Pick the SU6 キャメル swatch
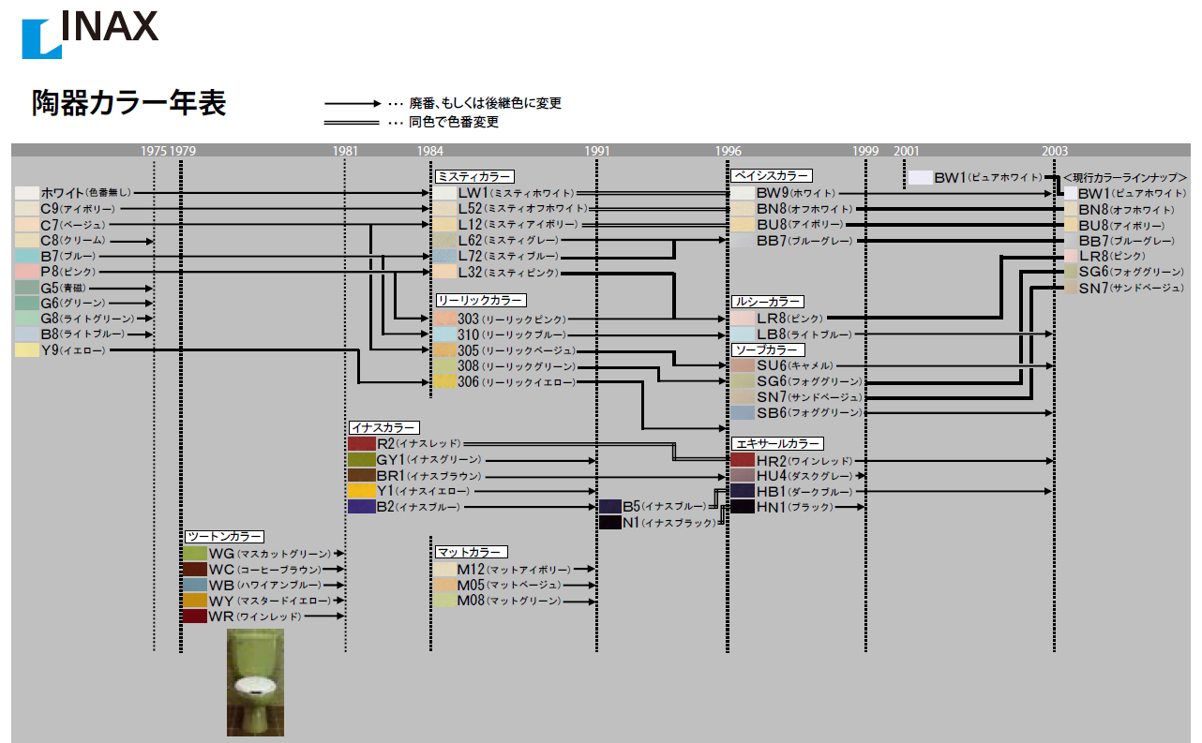The width and height of the screenshot is (1202, 743). 743,365
